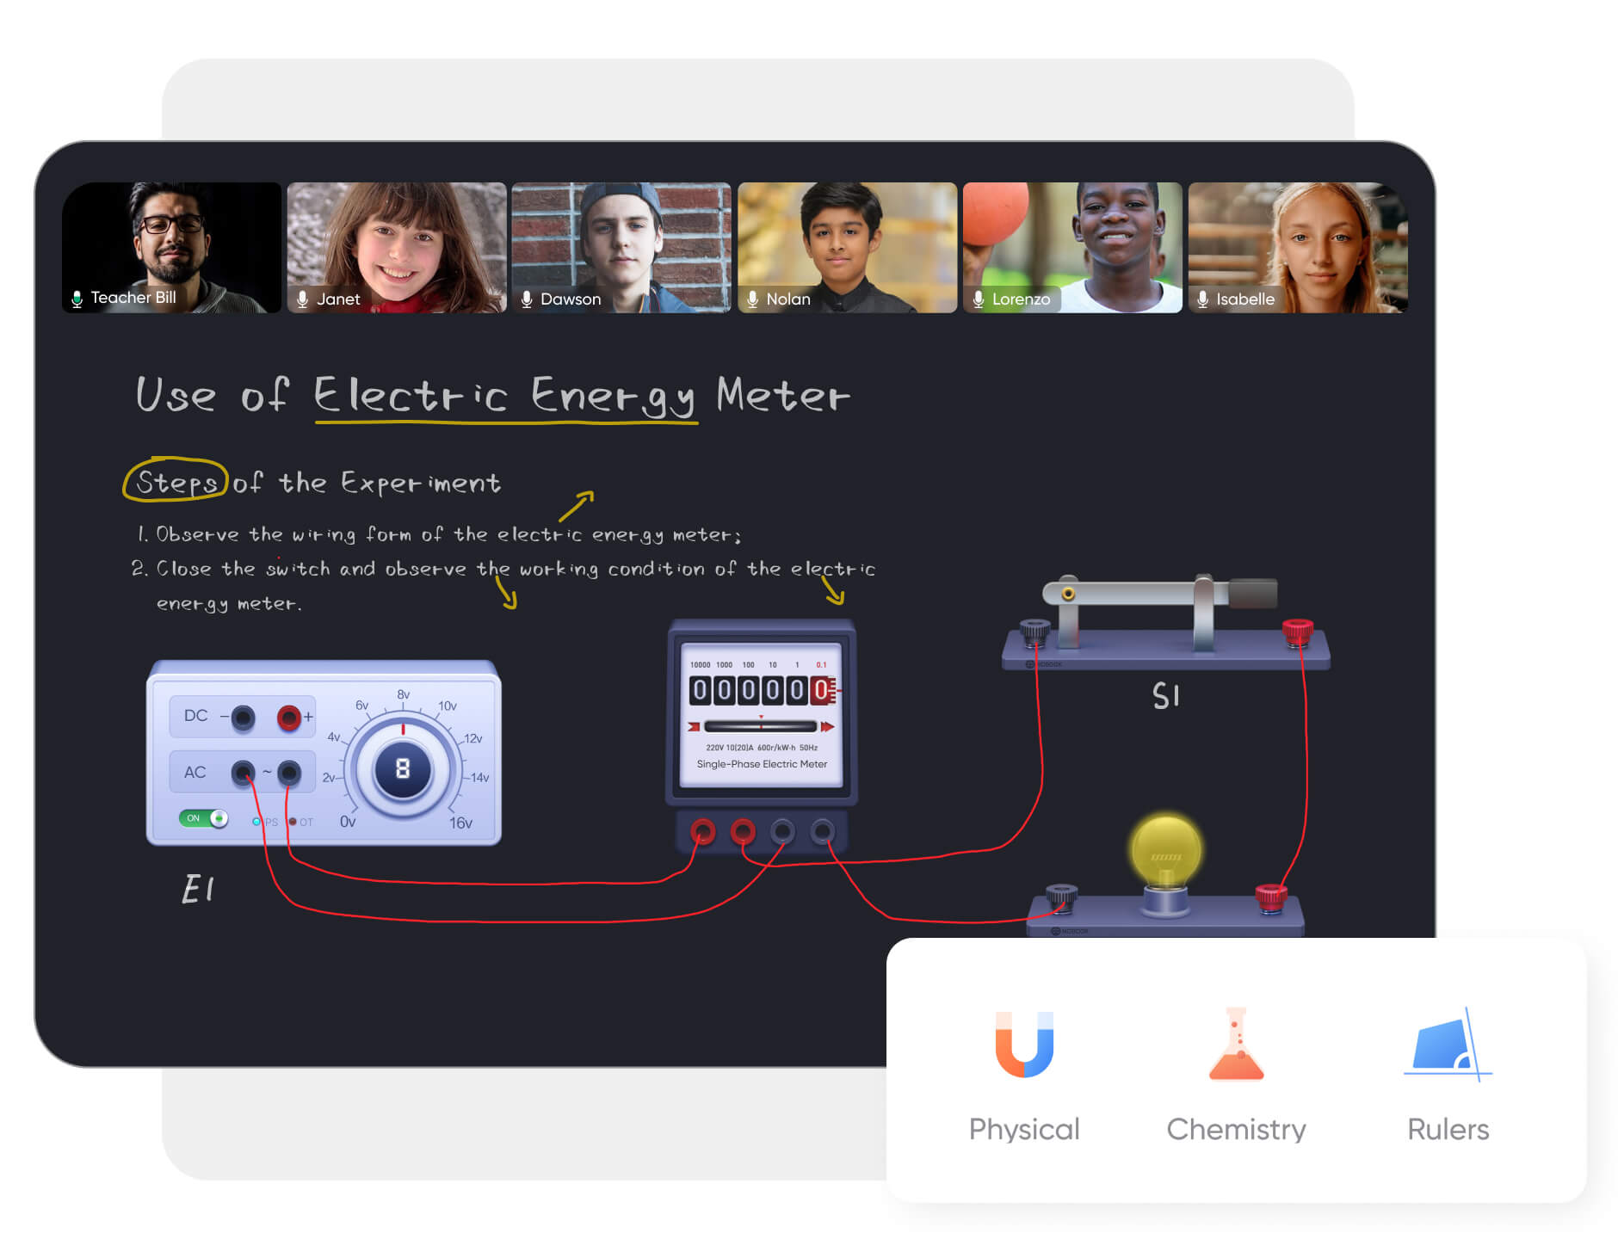Click the first red meter terminal
Screen dimensions: 1618x1239
coord(703,831)
